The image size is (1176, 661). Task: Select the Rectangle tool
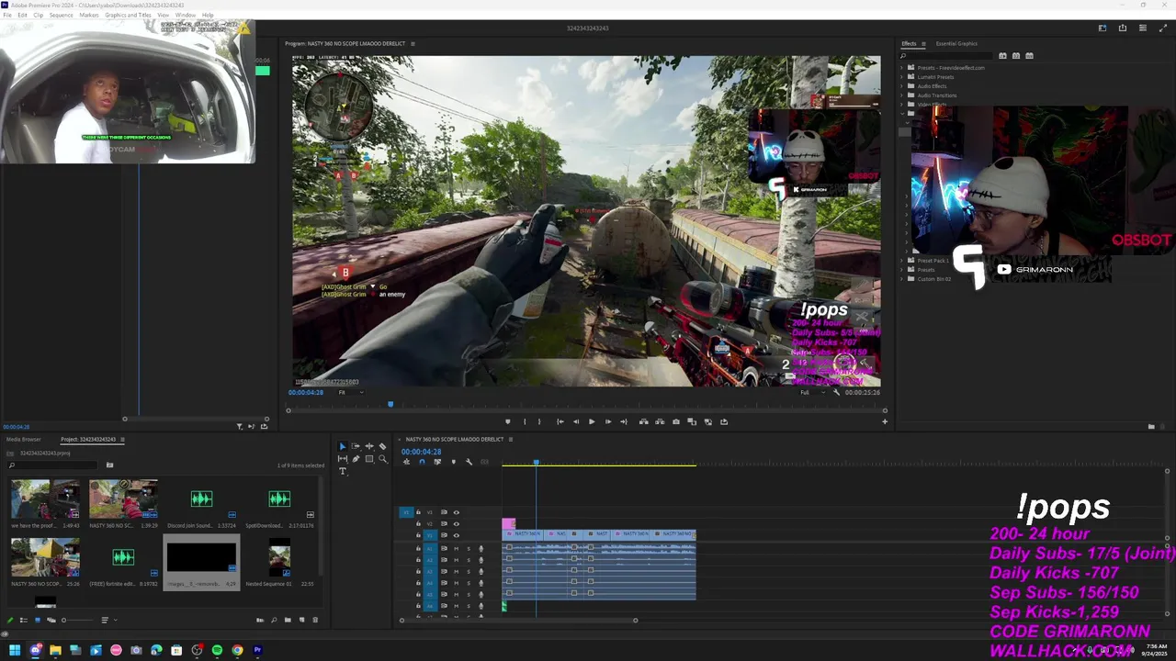[369, 459]
